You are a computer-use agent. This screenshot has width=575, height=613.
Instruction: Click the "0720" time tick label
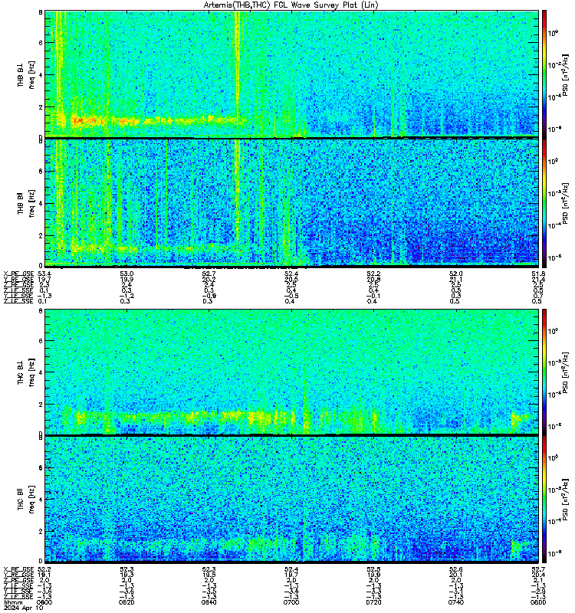373,602
